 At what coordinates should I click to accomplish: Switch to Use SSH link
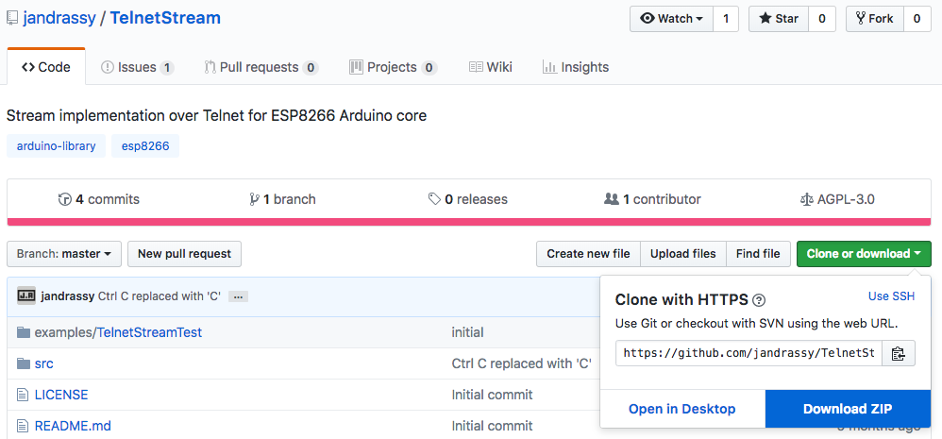coord(891,296)
